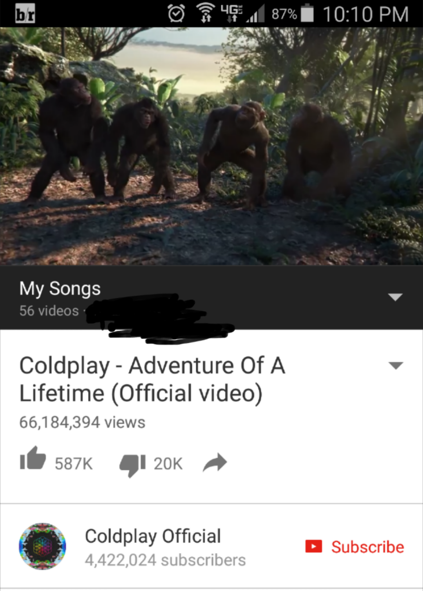Open the Coldplay Official channel name
Viewport: 423px width, 591px height.
pyautogui.click(x=153, y=536)
